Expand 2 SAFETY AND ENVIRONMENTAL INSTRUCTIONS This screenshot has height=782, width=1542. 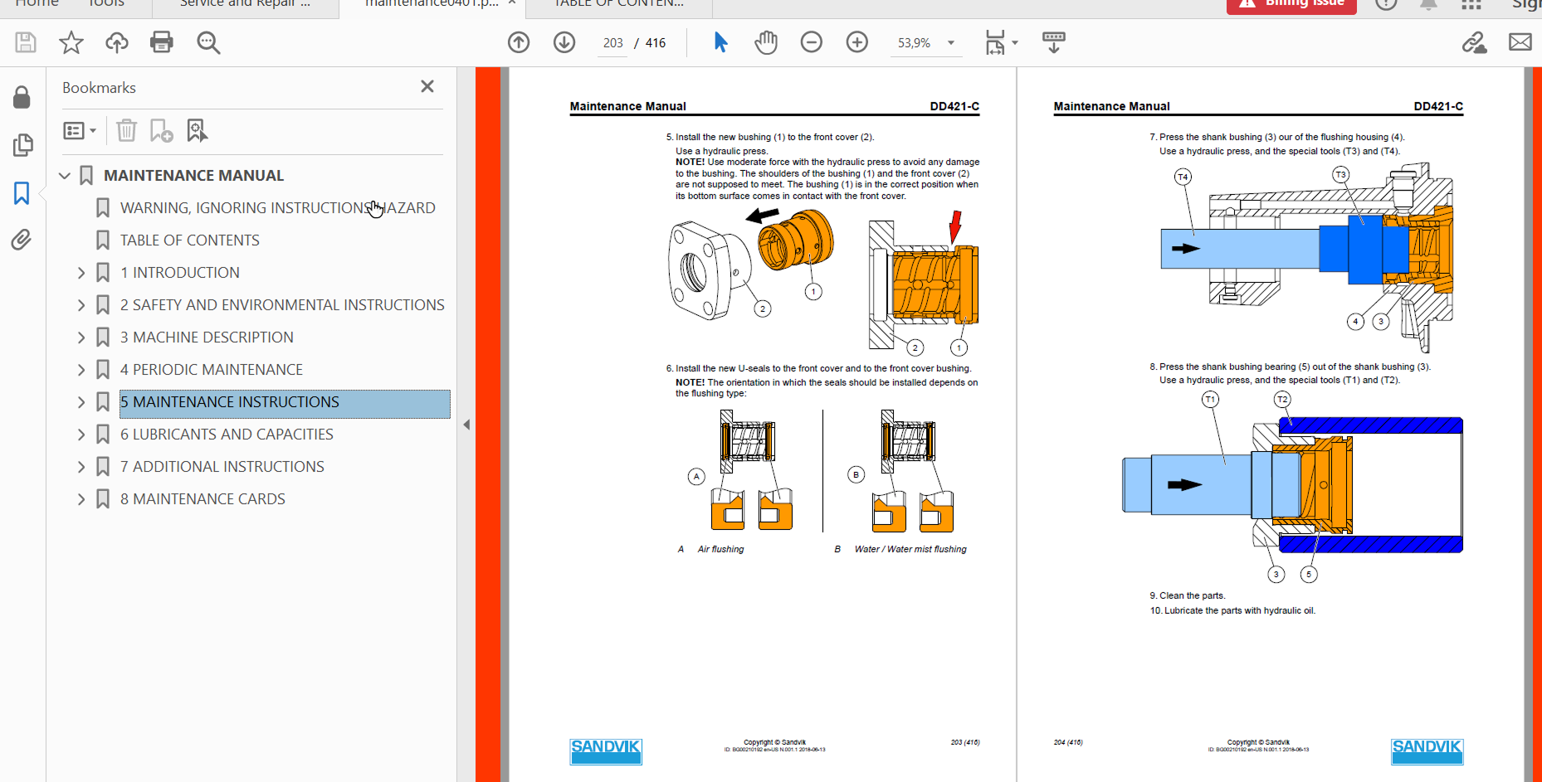(x=81, y=305)
